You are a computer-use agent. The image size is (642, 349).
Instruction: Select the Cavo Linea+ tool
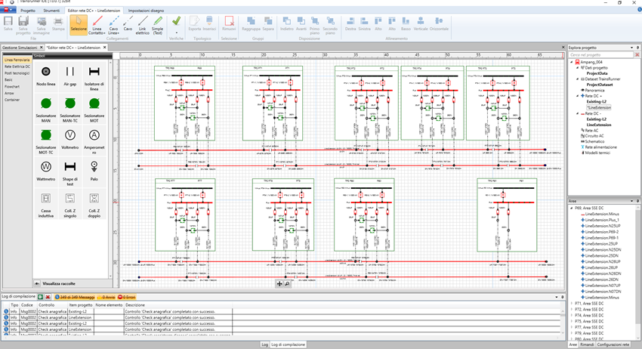tap(114, 25)
